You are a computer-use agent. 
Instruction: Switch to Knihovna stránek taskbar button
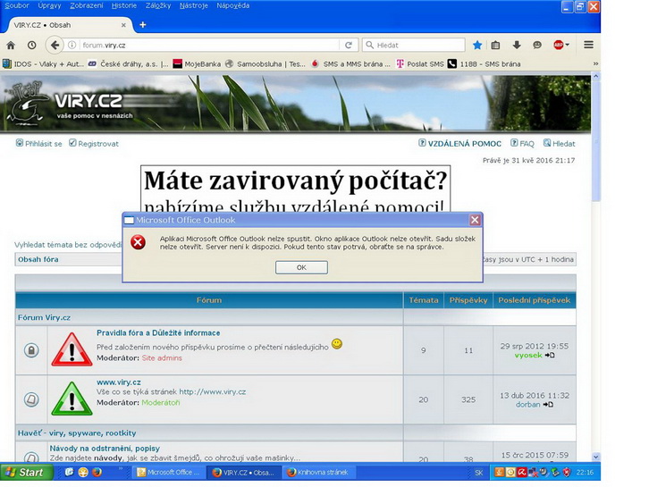click(319, 472)
